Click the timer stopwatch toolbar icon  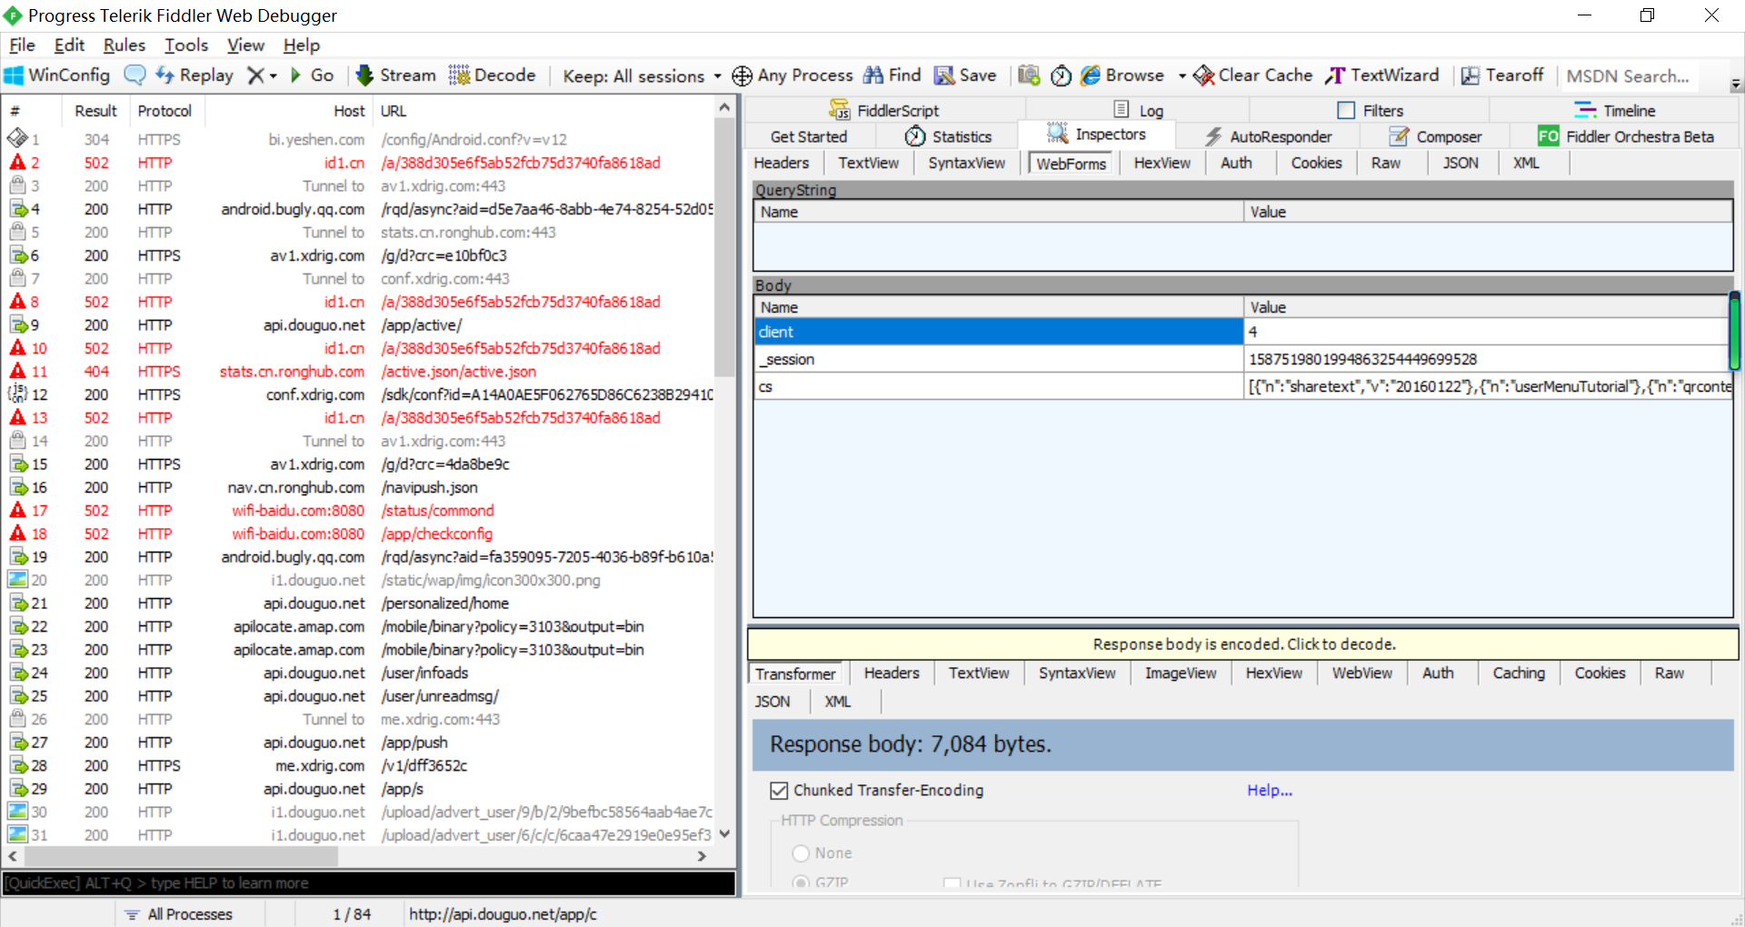click(1061, 75)
